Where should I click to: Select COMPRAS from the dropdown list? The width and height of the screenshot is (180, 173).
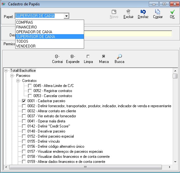[50, 22]
